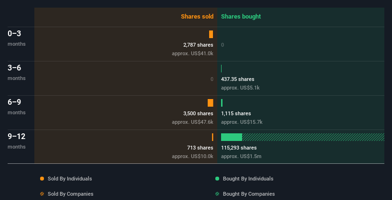Toggle the Sold By Companies legend label
The height and width of the screenshot is (200, 392).
click(71, 194)
